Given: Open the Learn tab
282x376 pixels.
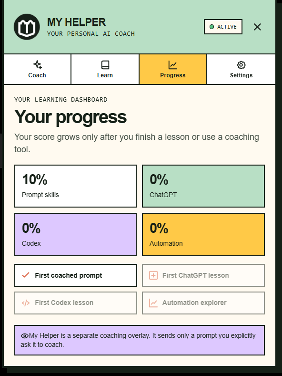Looking at the screenshot, I should tap(105, 69).
